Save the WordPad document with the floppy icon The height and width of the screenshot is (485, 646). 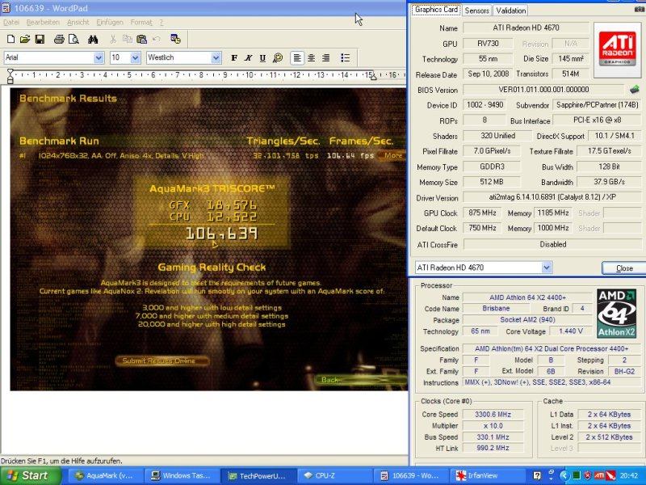40,39
